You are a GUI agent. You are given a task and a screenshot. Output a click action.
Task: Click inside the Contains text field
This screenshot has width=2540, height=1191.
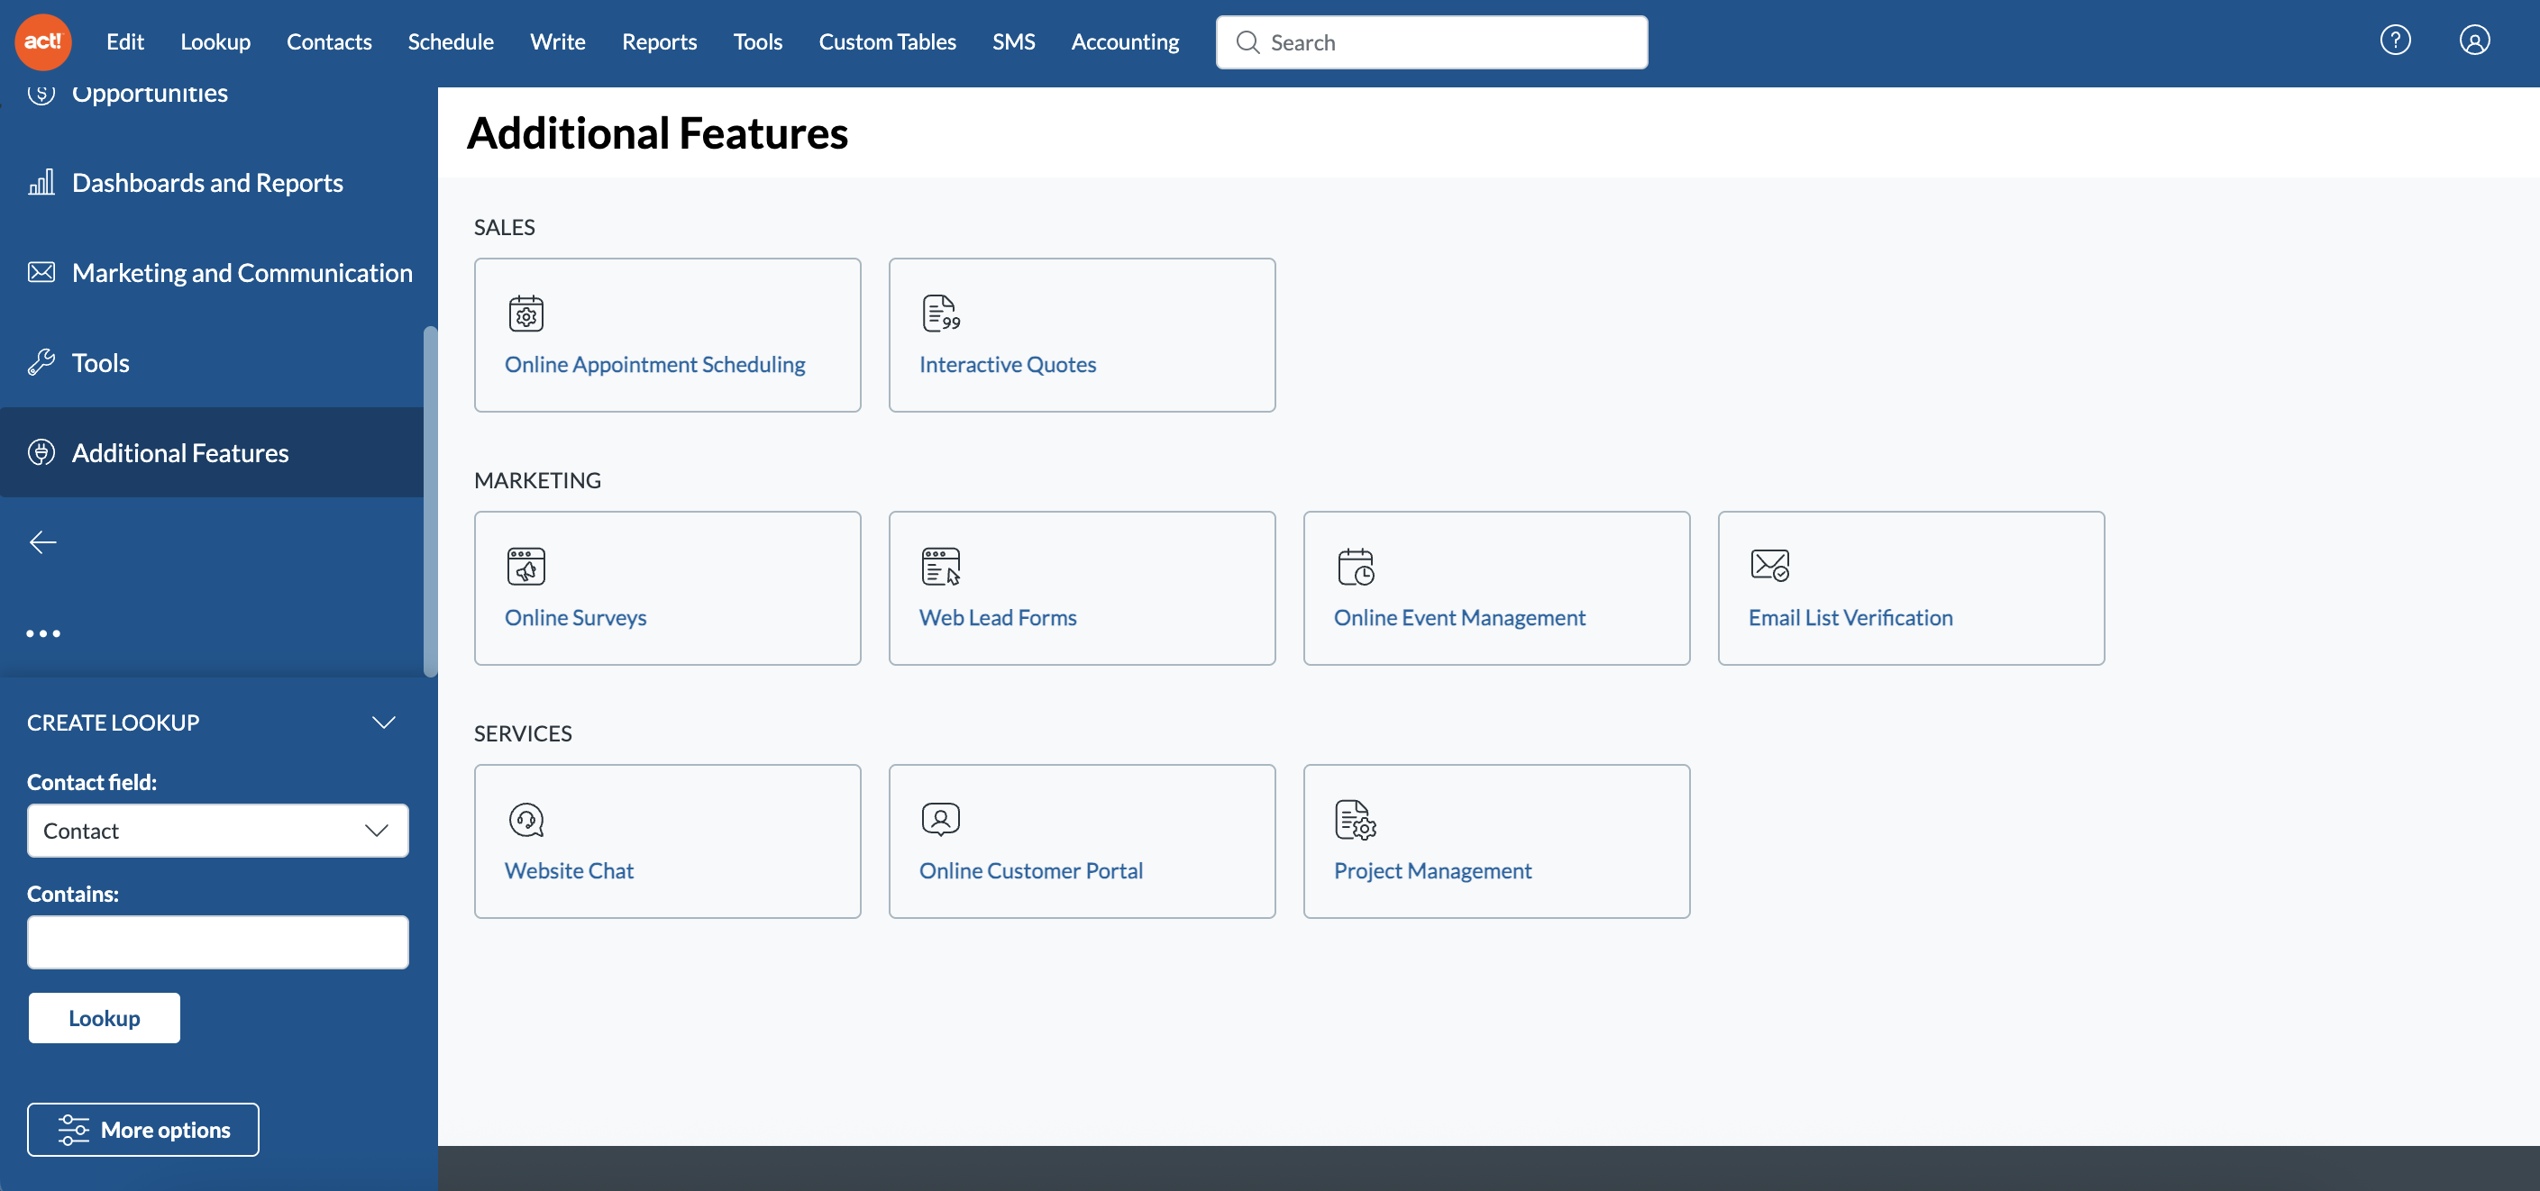point(217,941)
